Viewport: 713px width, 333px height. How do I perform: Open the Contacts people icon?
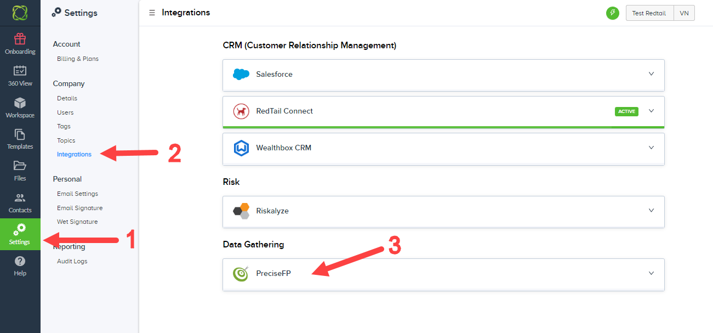[20, 198]
